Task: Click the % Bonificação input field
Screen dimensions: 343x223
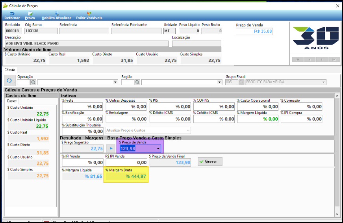Action: click(82, 119)
